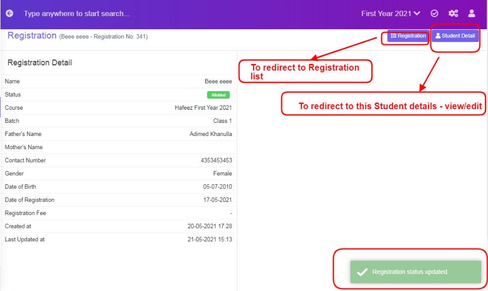Go back using the arrow icon
488x291 pixels.
(x=9, y=13)
